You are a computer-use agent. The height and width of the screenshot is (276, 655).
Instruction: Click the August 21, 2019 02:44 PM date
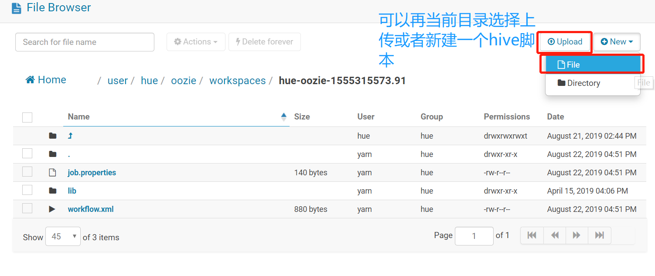[592, 136]
